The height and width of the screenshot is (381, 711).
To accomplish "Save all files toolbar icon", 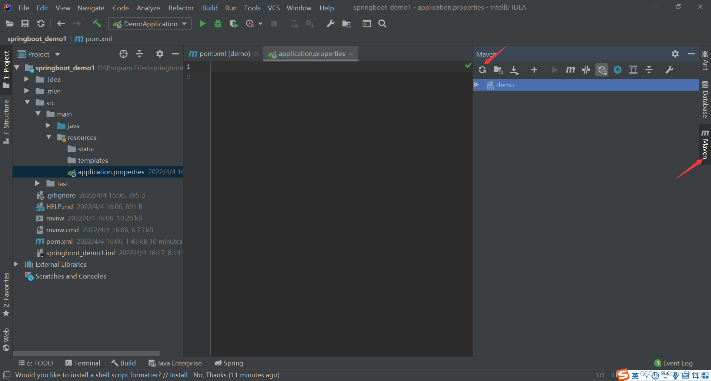I will coord(25,24).
